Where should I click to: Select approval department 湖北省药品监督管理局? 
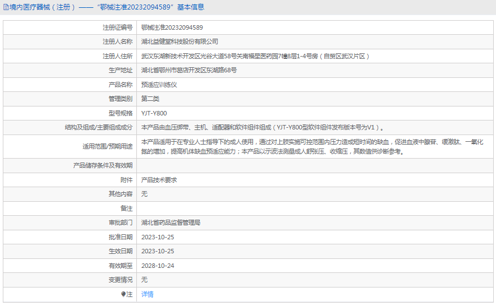(x=171, y=222)
